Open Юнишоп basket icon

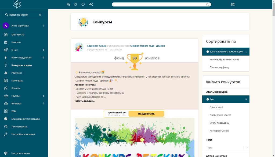point(6,104)
